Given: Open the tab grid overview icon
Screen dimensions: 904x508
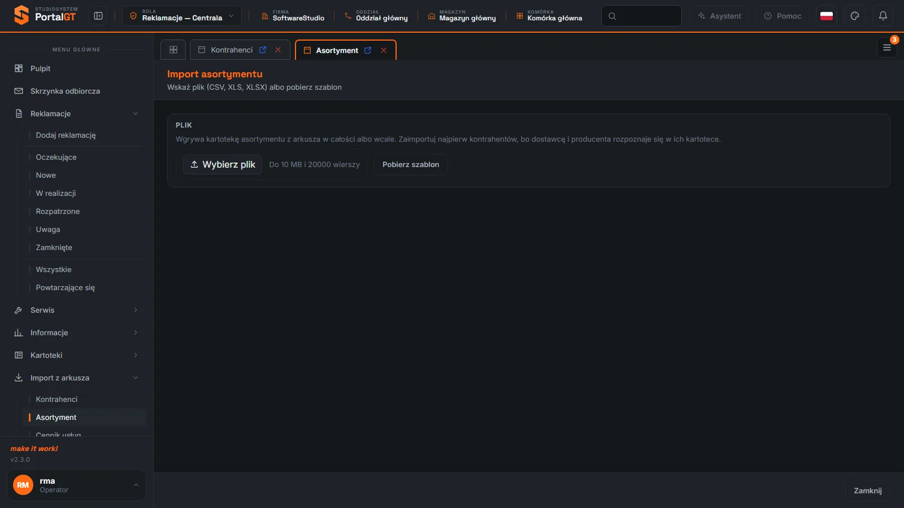Looking at the screenshot, I should click(173, 50).
